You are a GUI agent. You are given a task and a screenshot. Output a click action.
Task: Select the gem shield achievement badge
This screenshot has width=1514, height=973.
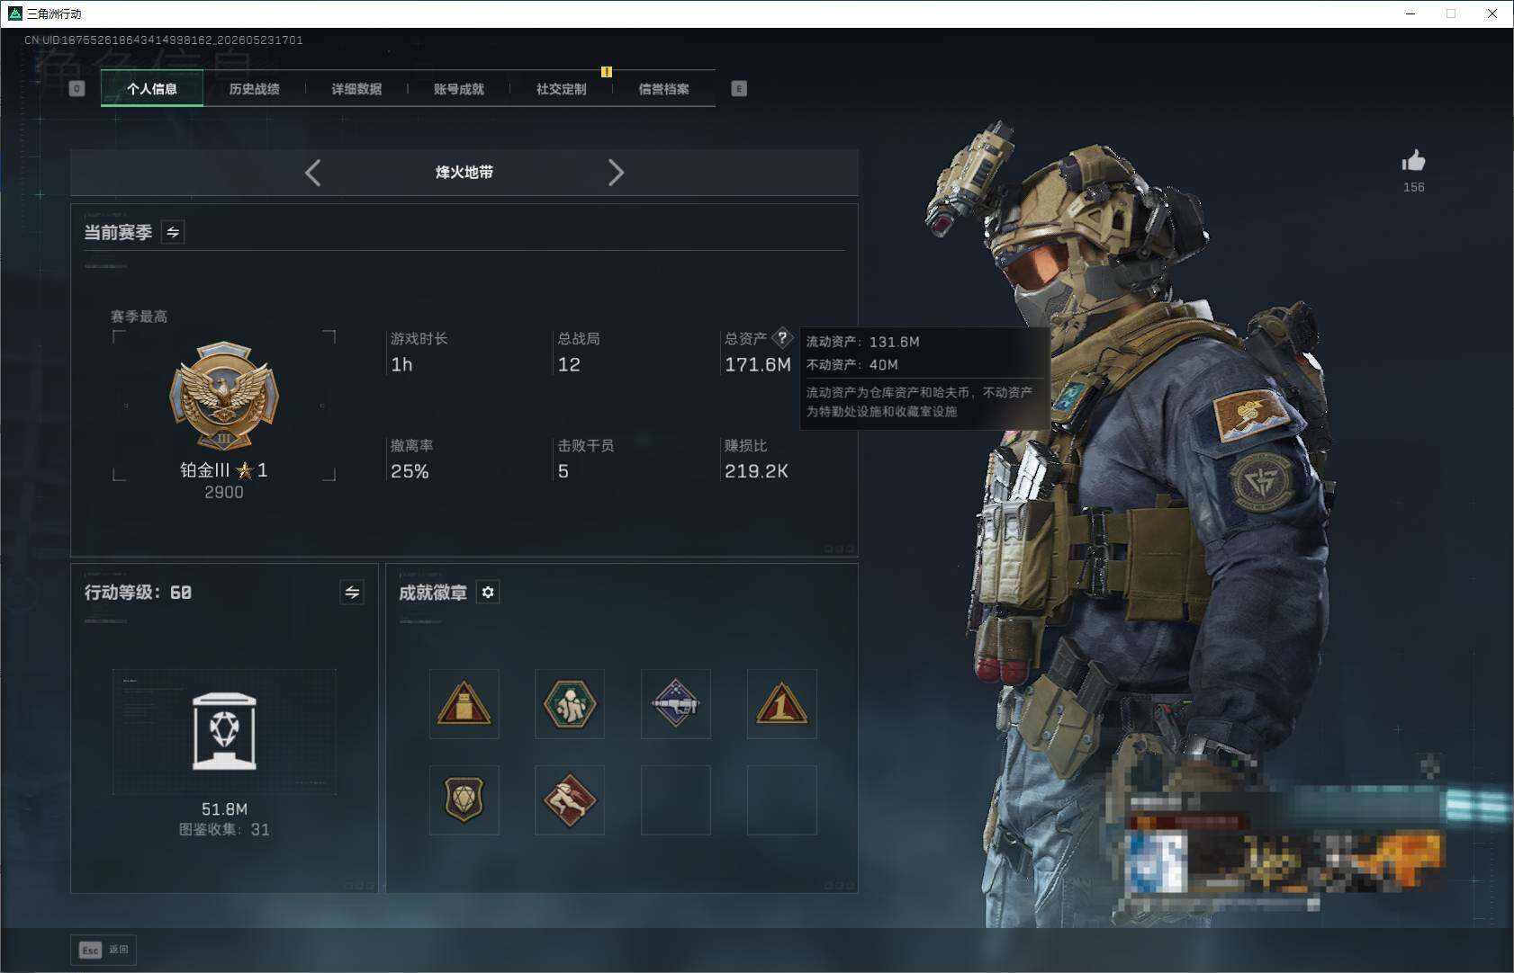point(464,799)
